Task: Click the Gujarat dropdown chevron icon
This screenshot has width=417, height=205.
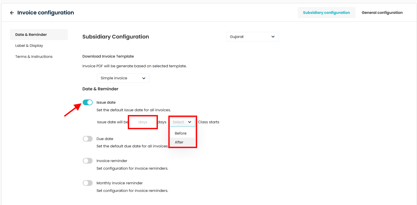Action: tap(273, 37)
